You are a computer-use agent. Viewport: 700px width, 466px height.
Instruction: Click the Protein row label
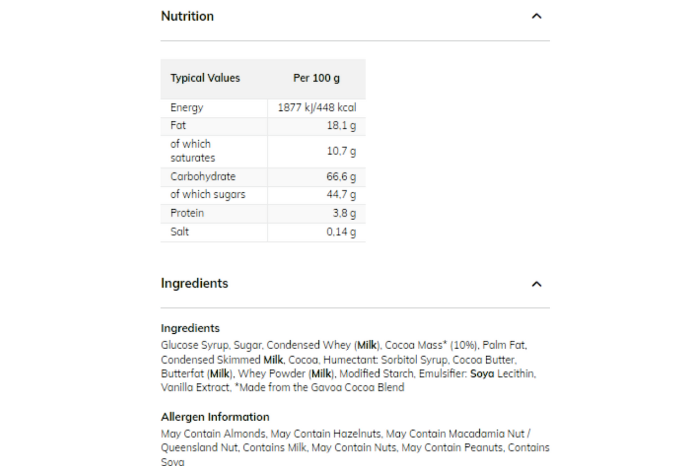[x=187, y=213]
